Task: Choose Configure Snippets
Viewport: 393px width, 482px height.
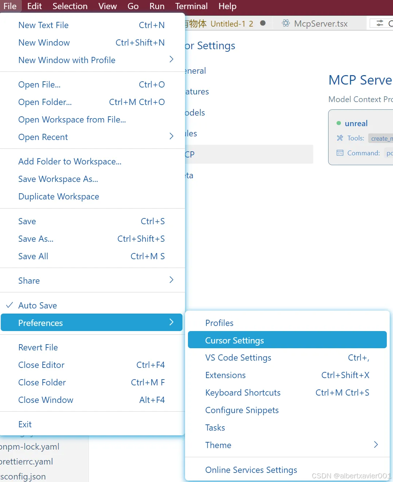Action: tap(287, 410)
